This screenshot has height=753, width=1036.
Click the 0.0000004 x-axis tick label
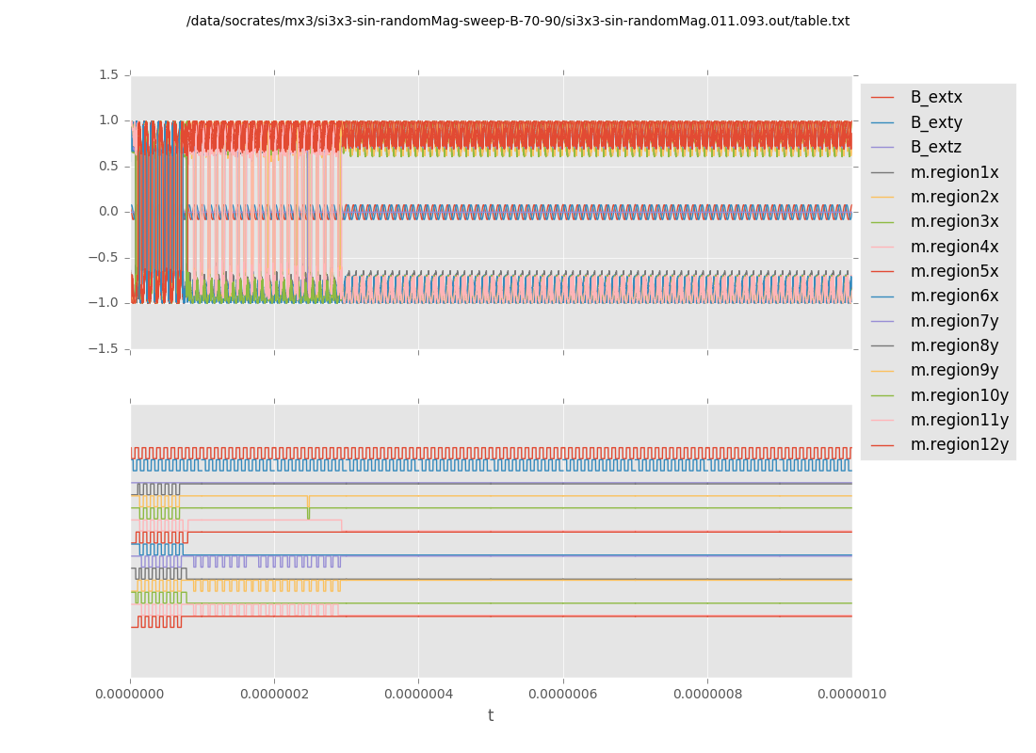pos(418,694)
